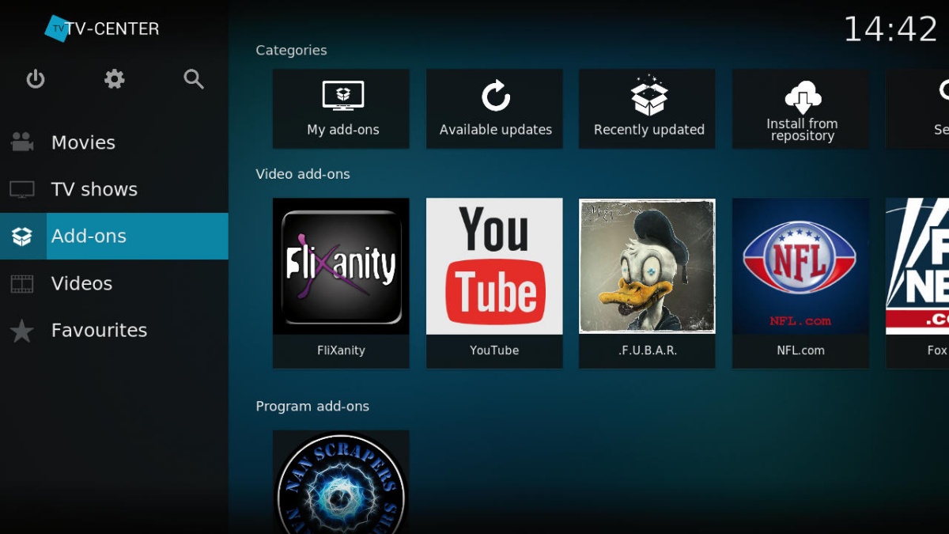Open settings via the gear icon
Image resolution: width=949 pixels, height=534 pixels.
coord(115,79)
